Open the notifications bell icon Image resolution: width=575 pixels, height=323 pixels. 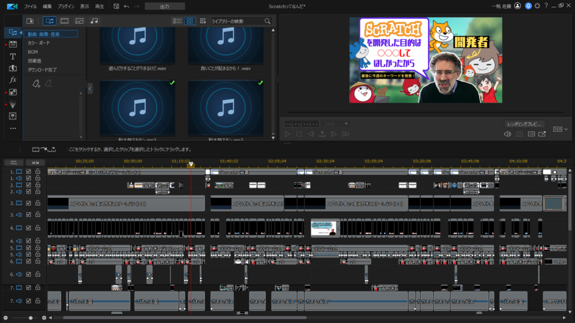pos(528,6)
